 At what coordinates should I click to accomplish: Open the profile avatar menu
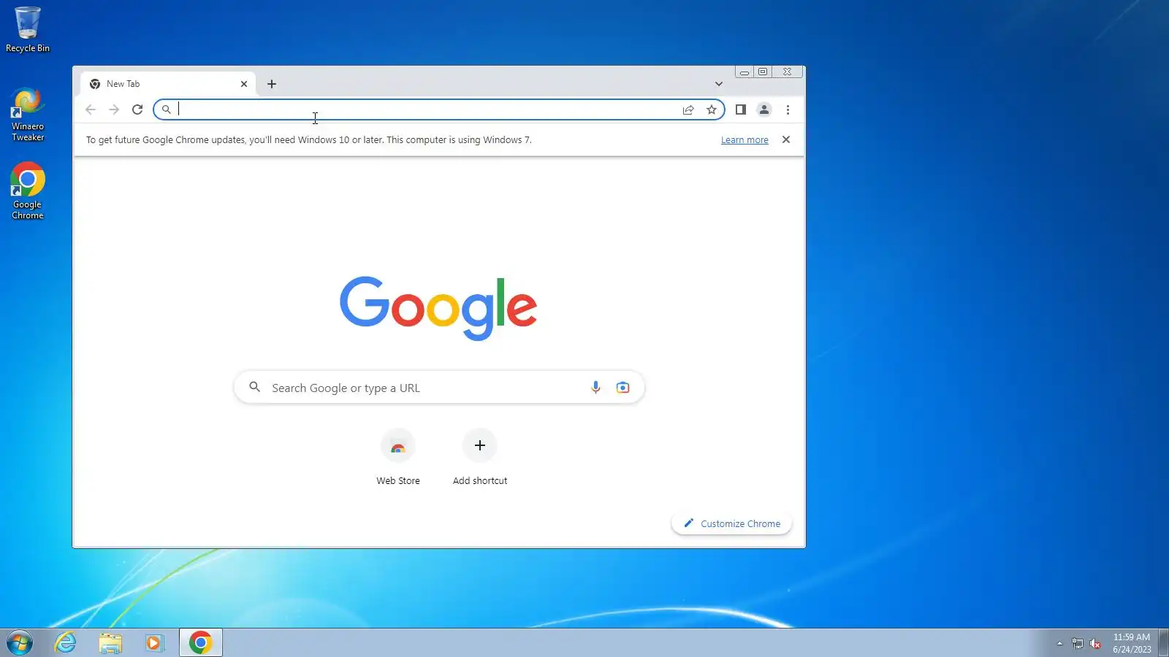coord(764,109)
